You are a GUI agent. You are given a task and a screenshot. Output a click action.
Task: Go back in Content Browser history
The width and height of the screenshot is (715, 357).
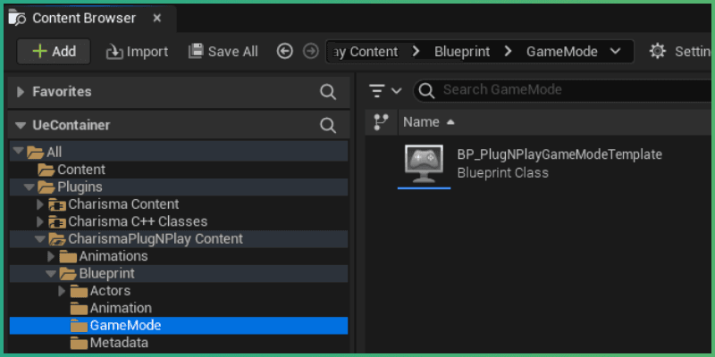point(284,52)
